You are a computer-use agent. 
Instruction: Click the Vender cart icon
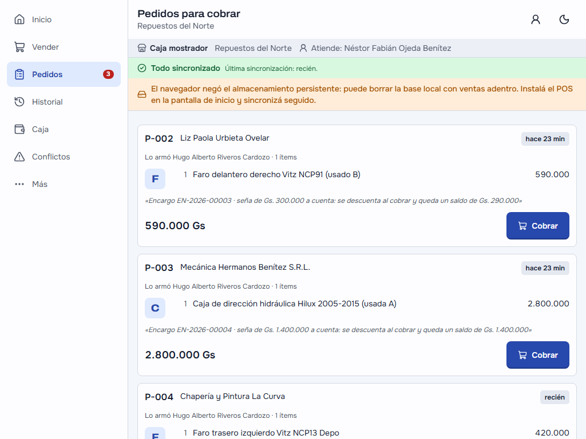pos(19,47)
